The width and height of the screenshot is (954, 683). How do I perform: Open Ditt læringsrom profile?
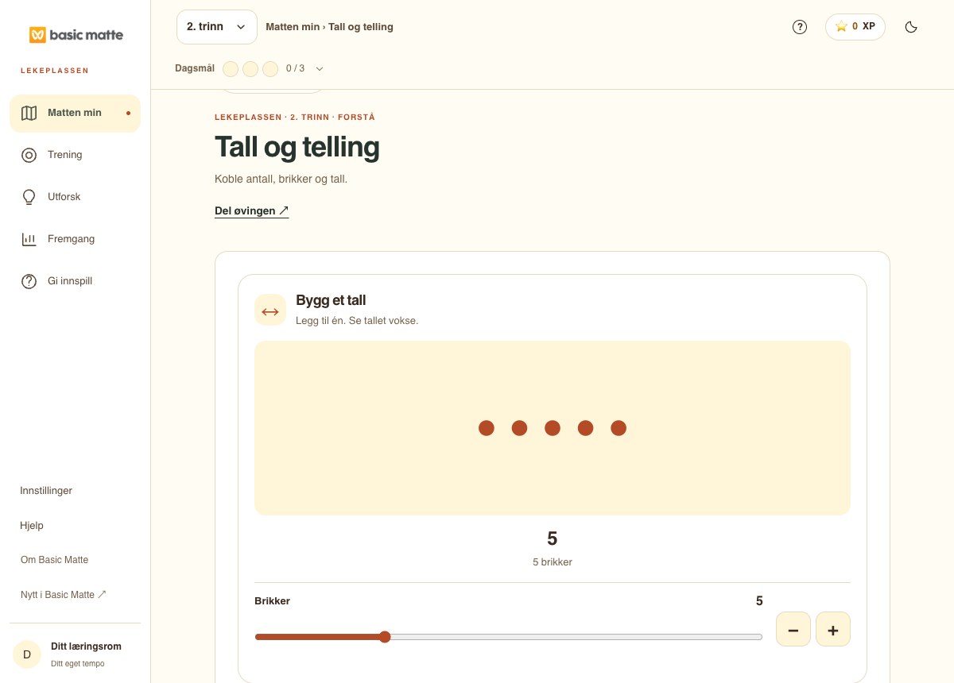[x=75, y=654]
